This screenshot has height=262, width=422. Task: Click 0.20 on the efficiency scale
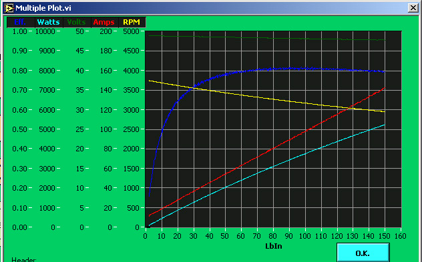pyautogui.click(x=19, y=188)
